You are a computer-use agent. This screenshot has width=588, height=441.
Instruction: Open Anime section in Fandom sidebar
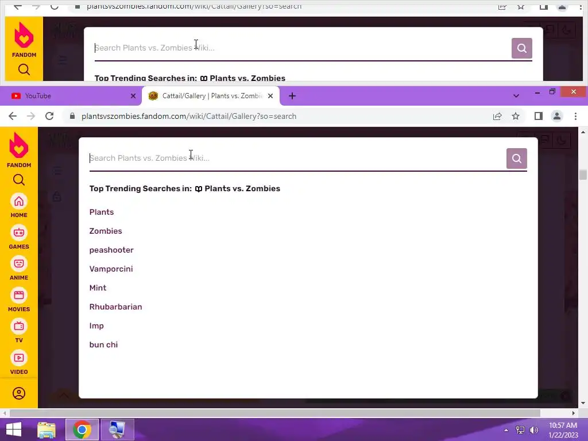(x=19, y=269)
